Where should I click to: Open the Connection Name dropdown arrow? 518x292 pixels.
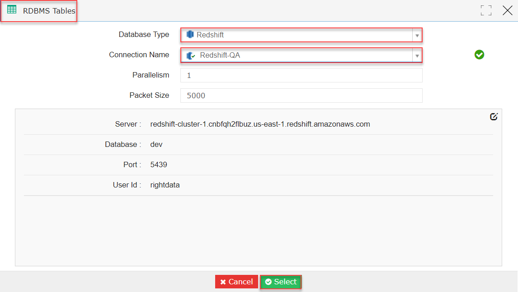[417, 55]
